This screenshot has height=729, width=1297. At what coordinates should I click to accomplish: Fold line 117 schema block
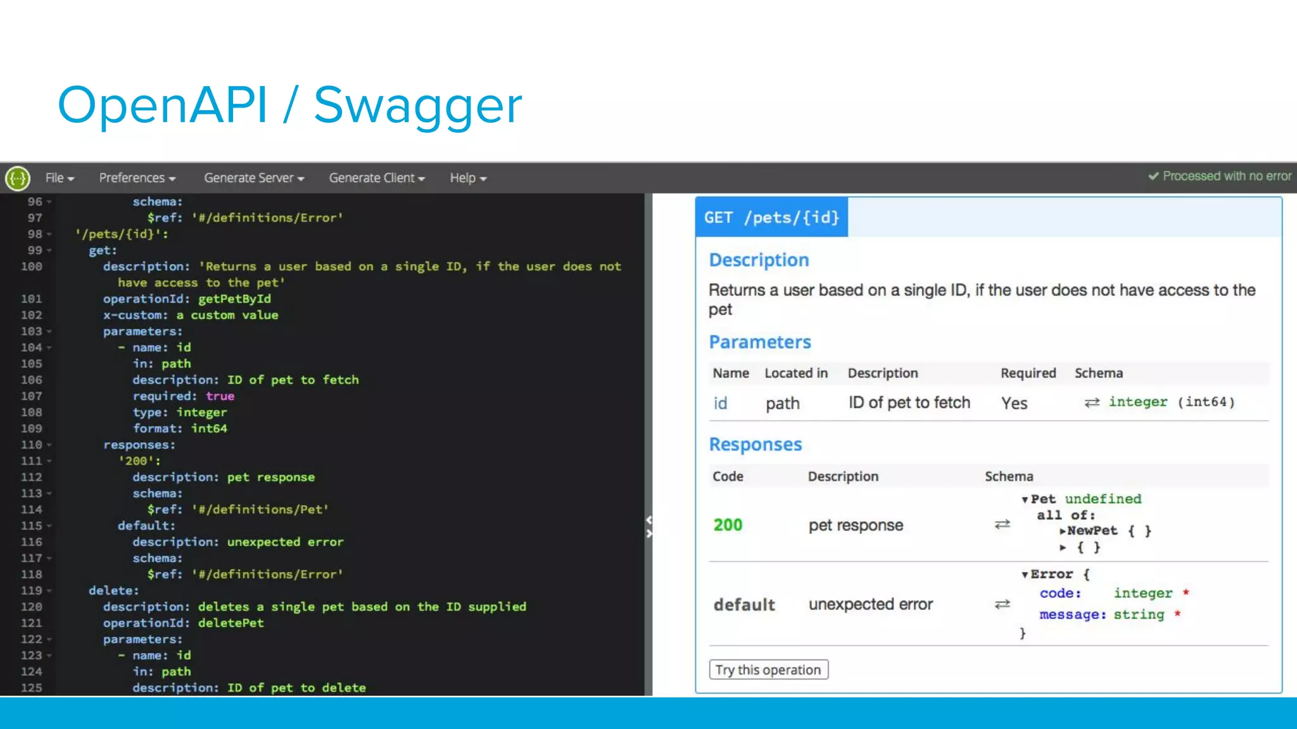(49, 558)
